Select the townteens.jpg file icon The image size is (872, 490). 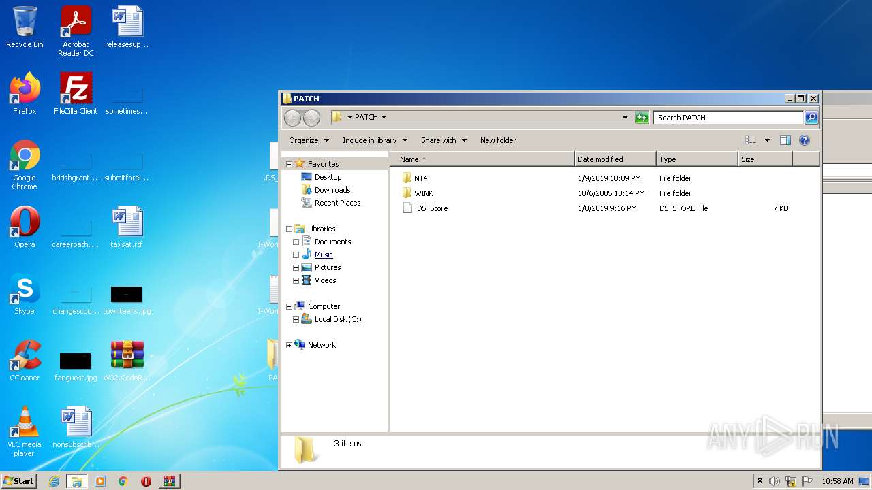pyautogui.click(x=127, y=299)
